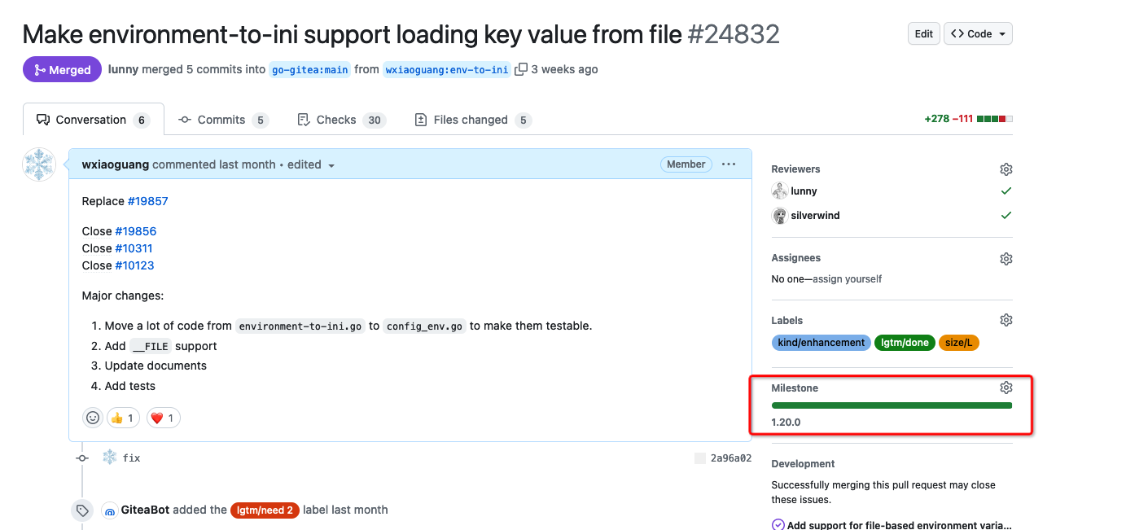Copy the branch name with the copy icon
The height and width of the screenshot is (530, 1126).
coord(519,69)
